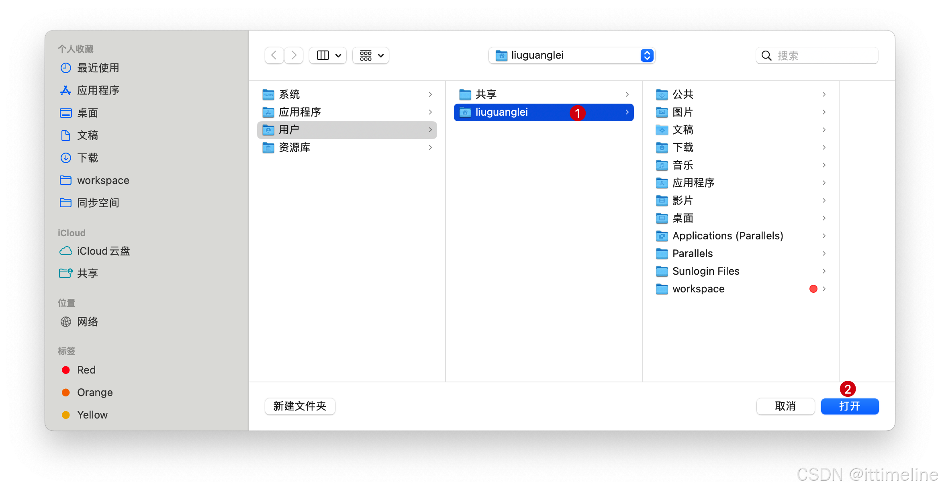Viewport: 940px width, 490px height.
Task: Select the Red tag in sidebar
Action: (x=86, y=370)
